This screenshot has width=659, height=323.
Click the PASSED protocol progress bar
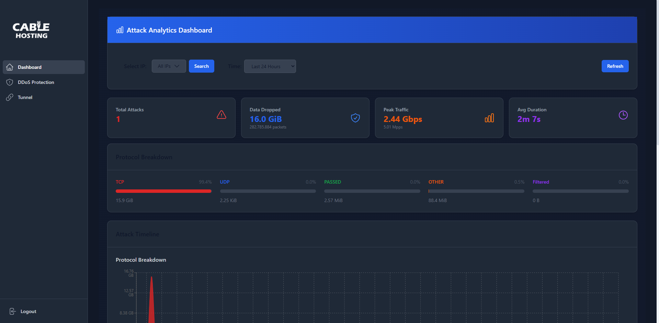coord(372,191)
